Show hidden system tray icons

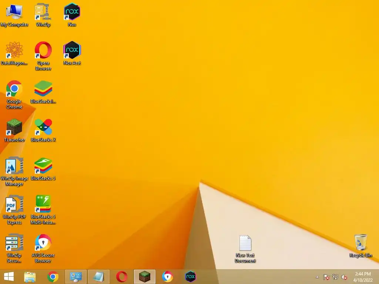[317, 277]
